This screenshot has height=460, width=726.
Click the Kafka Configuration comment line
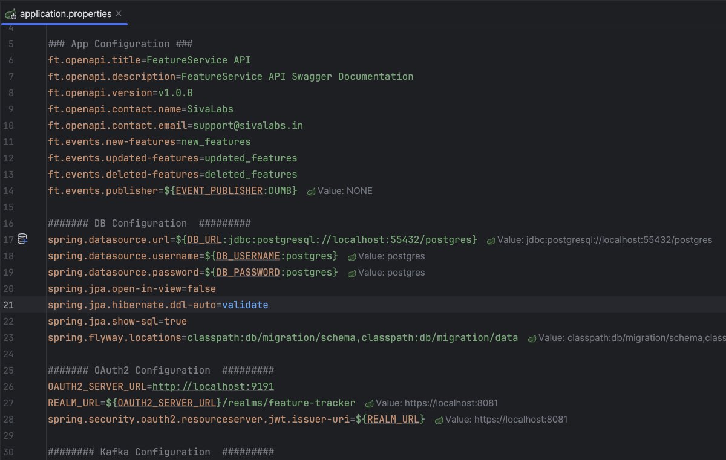pyautogui.click(x=161, y=452)
